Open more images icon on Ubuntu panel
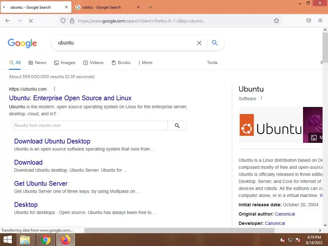 pos(314,137)
